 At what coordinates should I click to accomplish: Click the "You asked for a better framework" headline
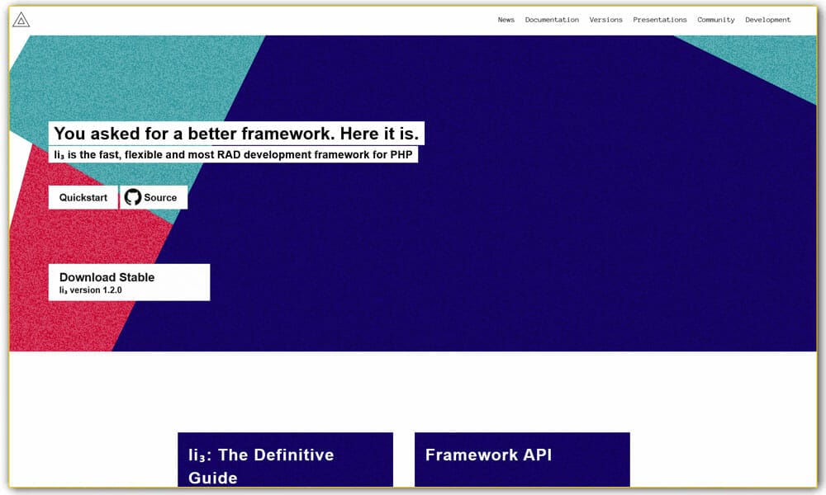[236, 134]
